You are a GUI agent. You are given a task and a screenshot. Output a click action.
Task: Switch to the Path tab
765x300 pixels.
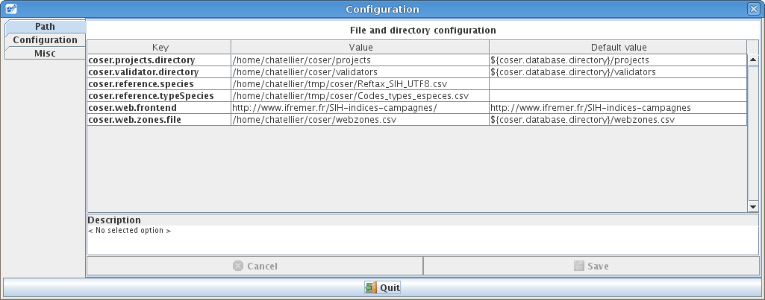(46, 26)
